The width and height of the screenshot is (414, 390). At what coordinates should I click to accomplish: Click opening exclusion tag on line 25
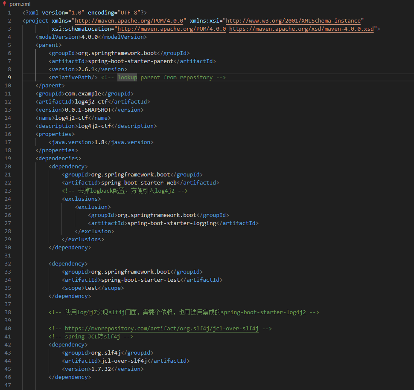click(93, 207)
